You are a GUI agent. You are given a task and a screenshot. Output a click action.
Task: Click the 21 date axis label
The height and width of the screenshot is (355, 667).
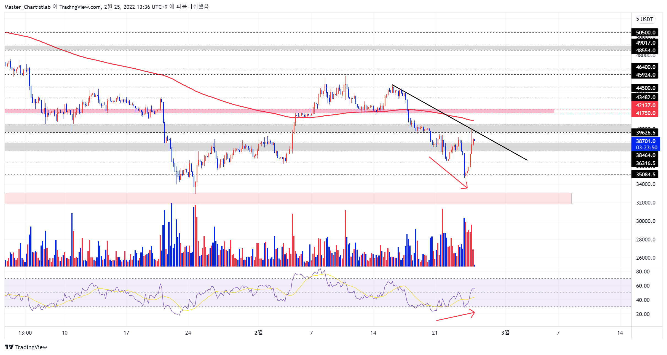435,333
